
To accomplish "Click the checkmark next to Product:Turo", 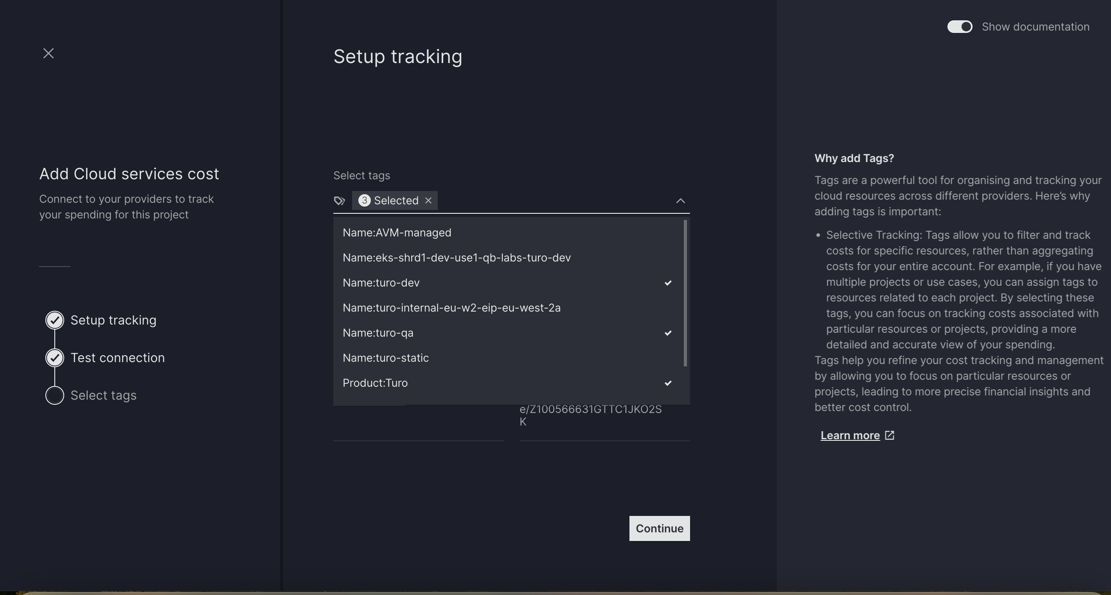I will point(668,383).
